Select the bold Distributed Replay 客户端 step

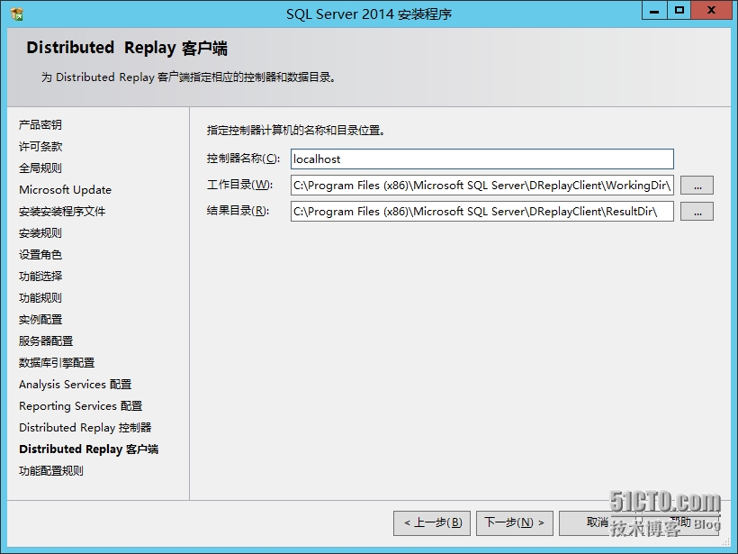[88, 450]
